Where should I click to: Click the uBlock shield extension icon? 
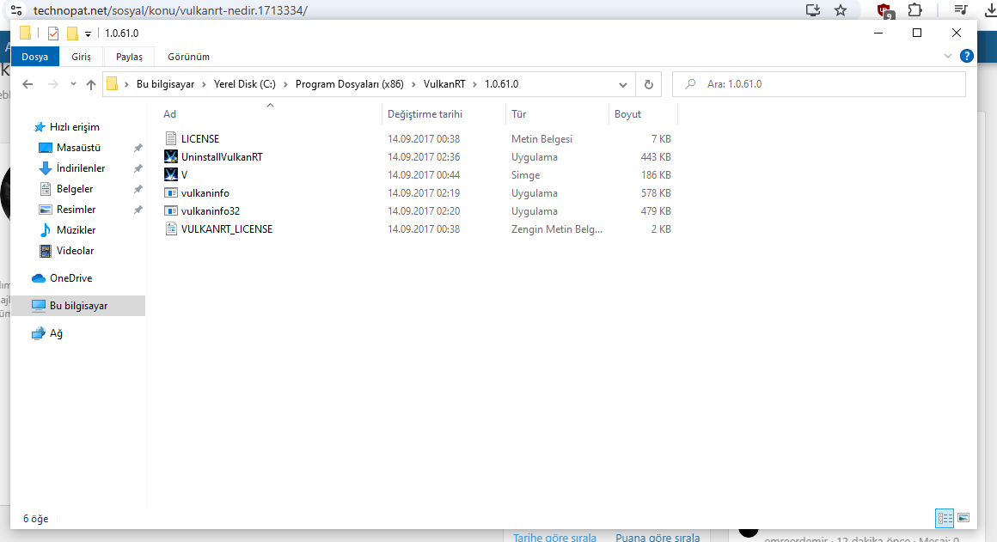(884, 11)
